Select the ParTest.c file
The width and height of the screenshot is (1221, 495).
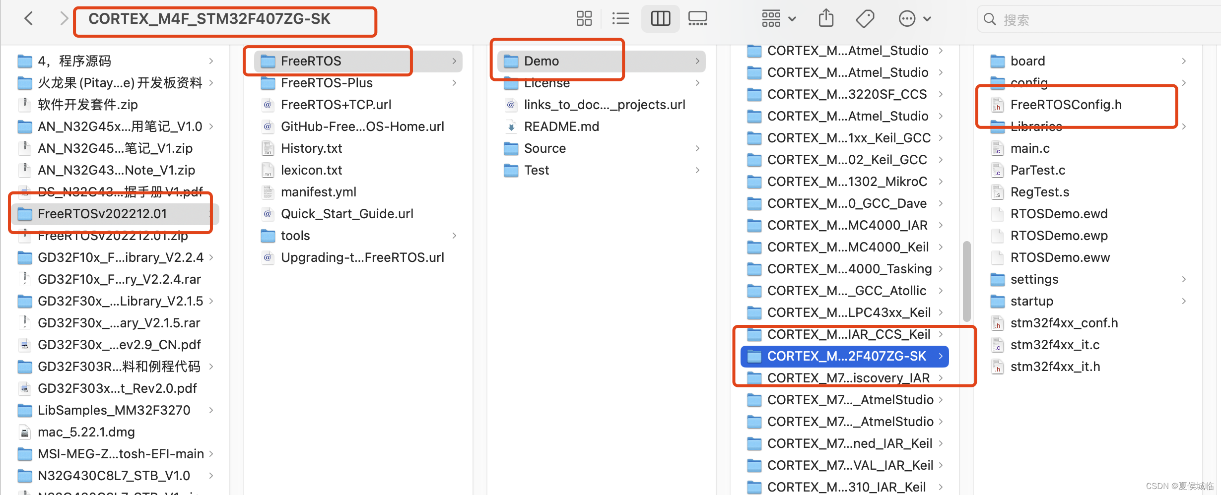coord(1088,170)
